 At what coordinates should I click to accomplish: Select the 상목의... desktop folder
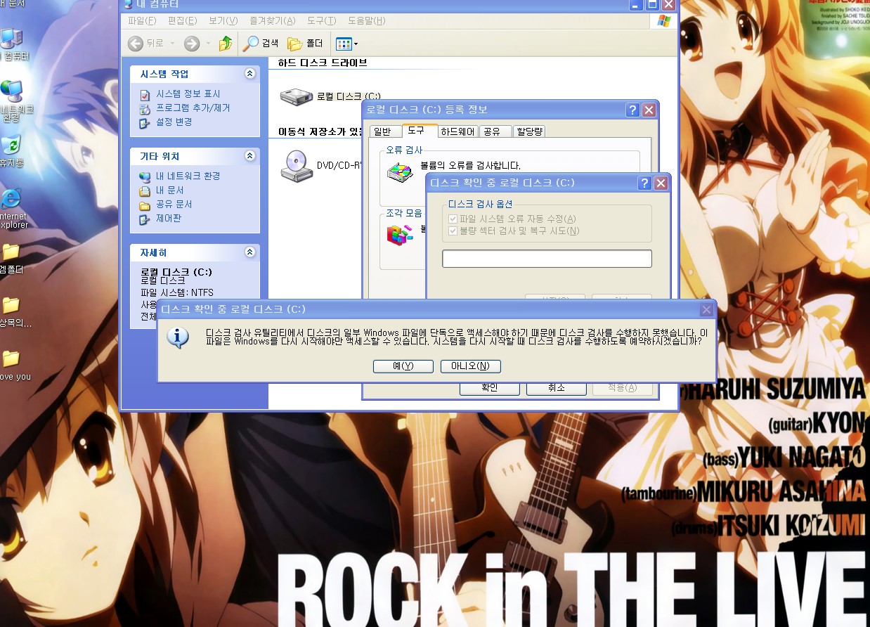[x=14, y=312]
